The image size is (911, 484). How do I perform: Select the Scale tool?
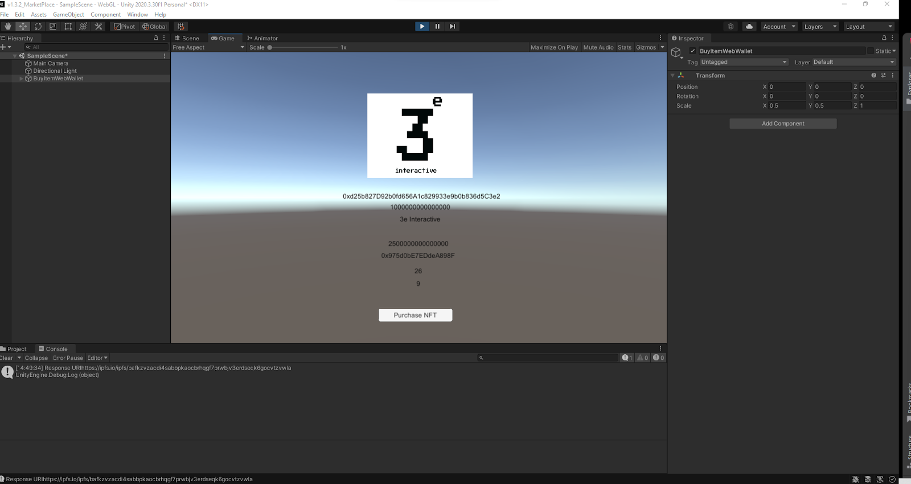(x=53, y=26)
